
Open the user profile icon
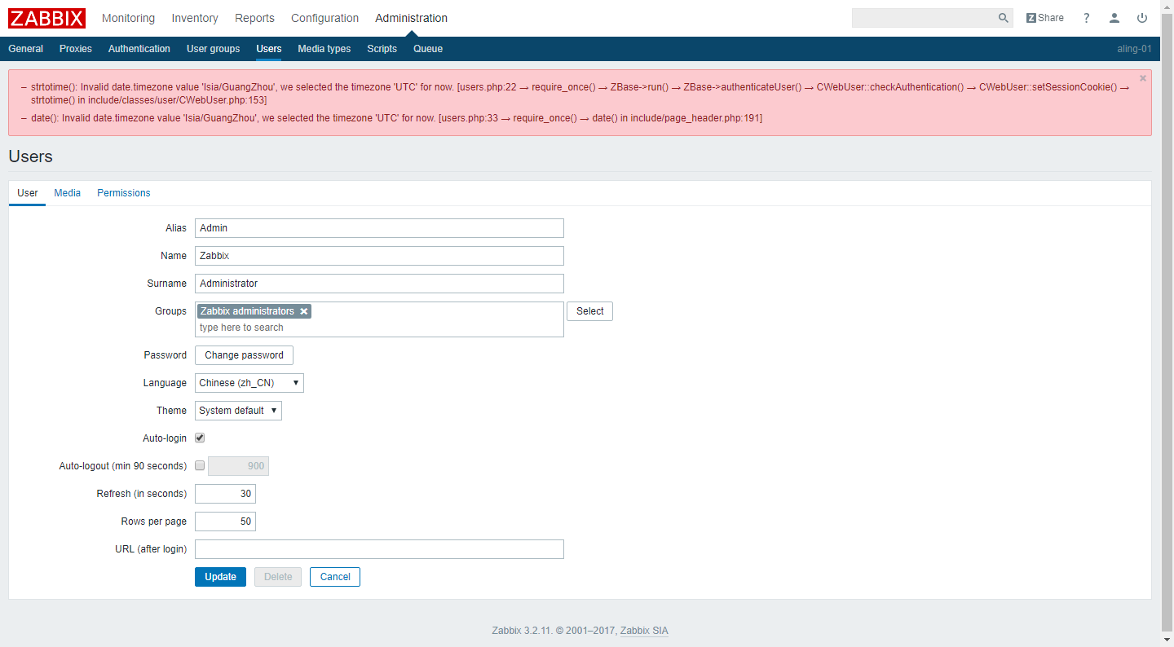click(1114, 18)
